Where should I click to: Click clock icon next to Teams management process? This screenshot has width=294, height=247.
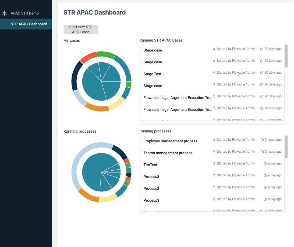coord(262,152)
